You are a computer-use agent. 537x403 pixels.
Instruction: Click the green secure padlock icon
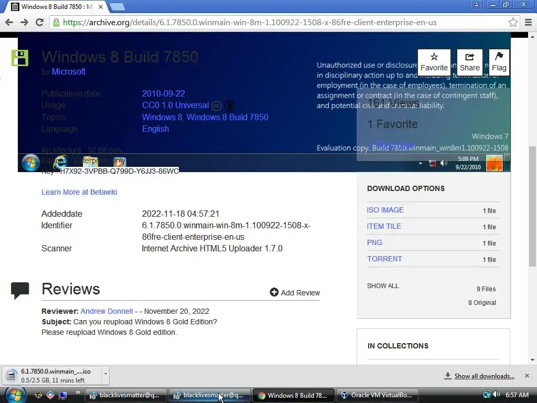(56, 23)
